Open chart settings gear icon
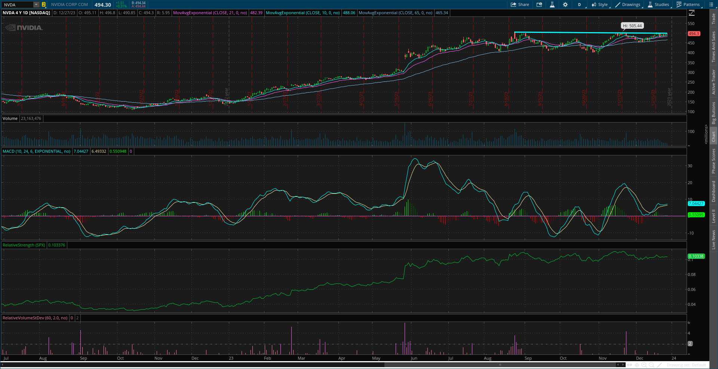 [565, 4]
